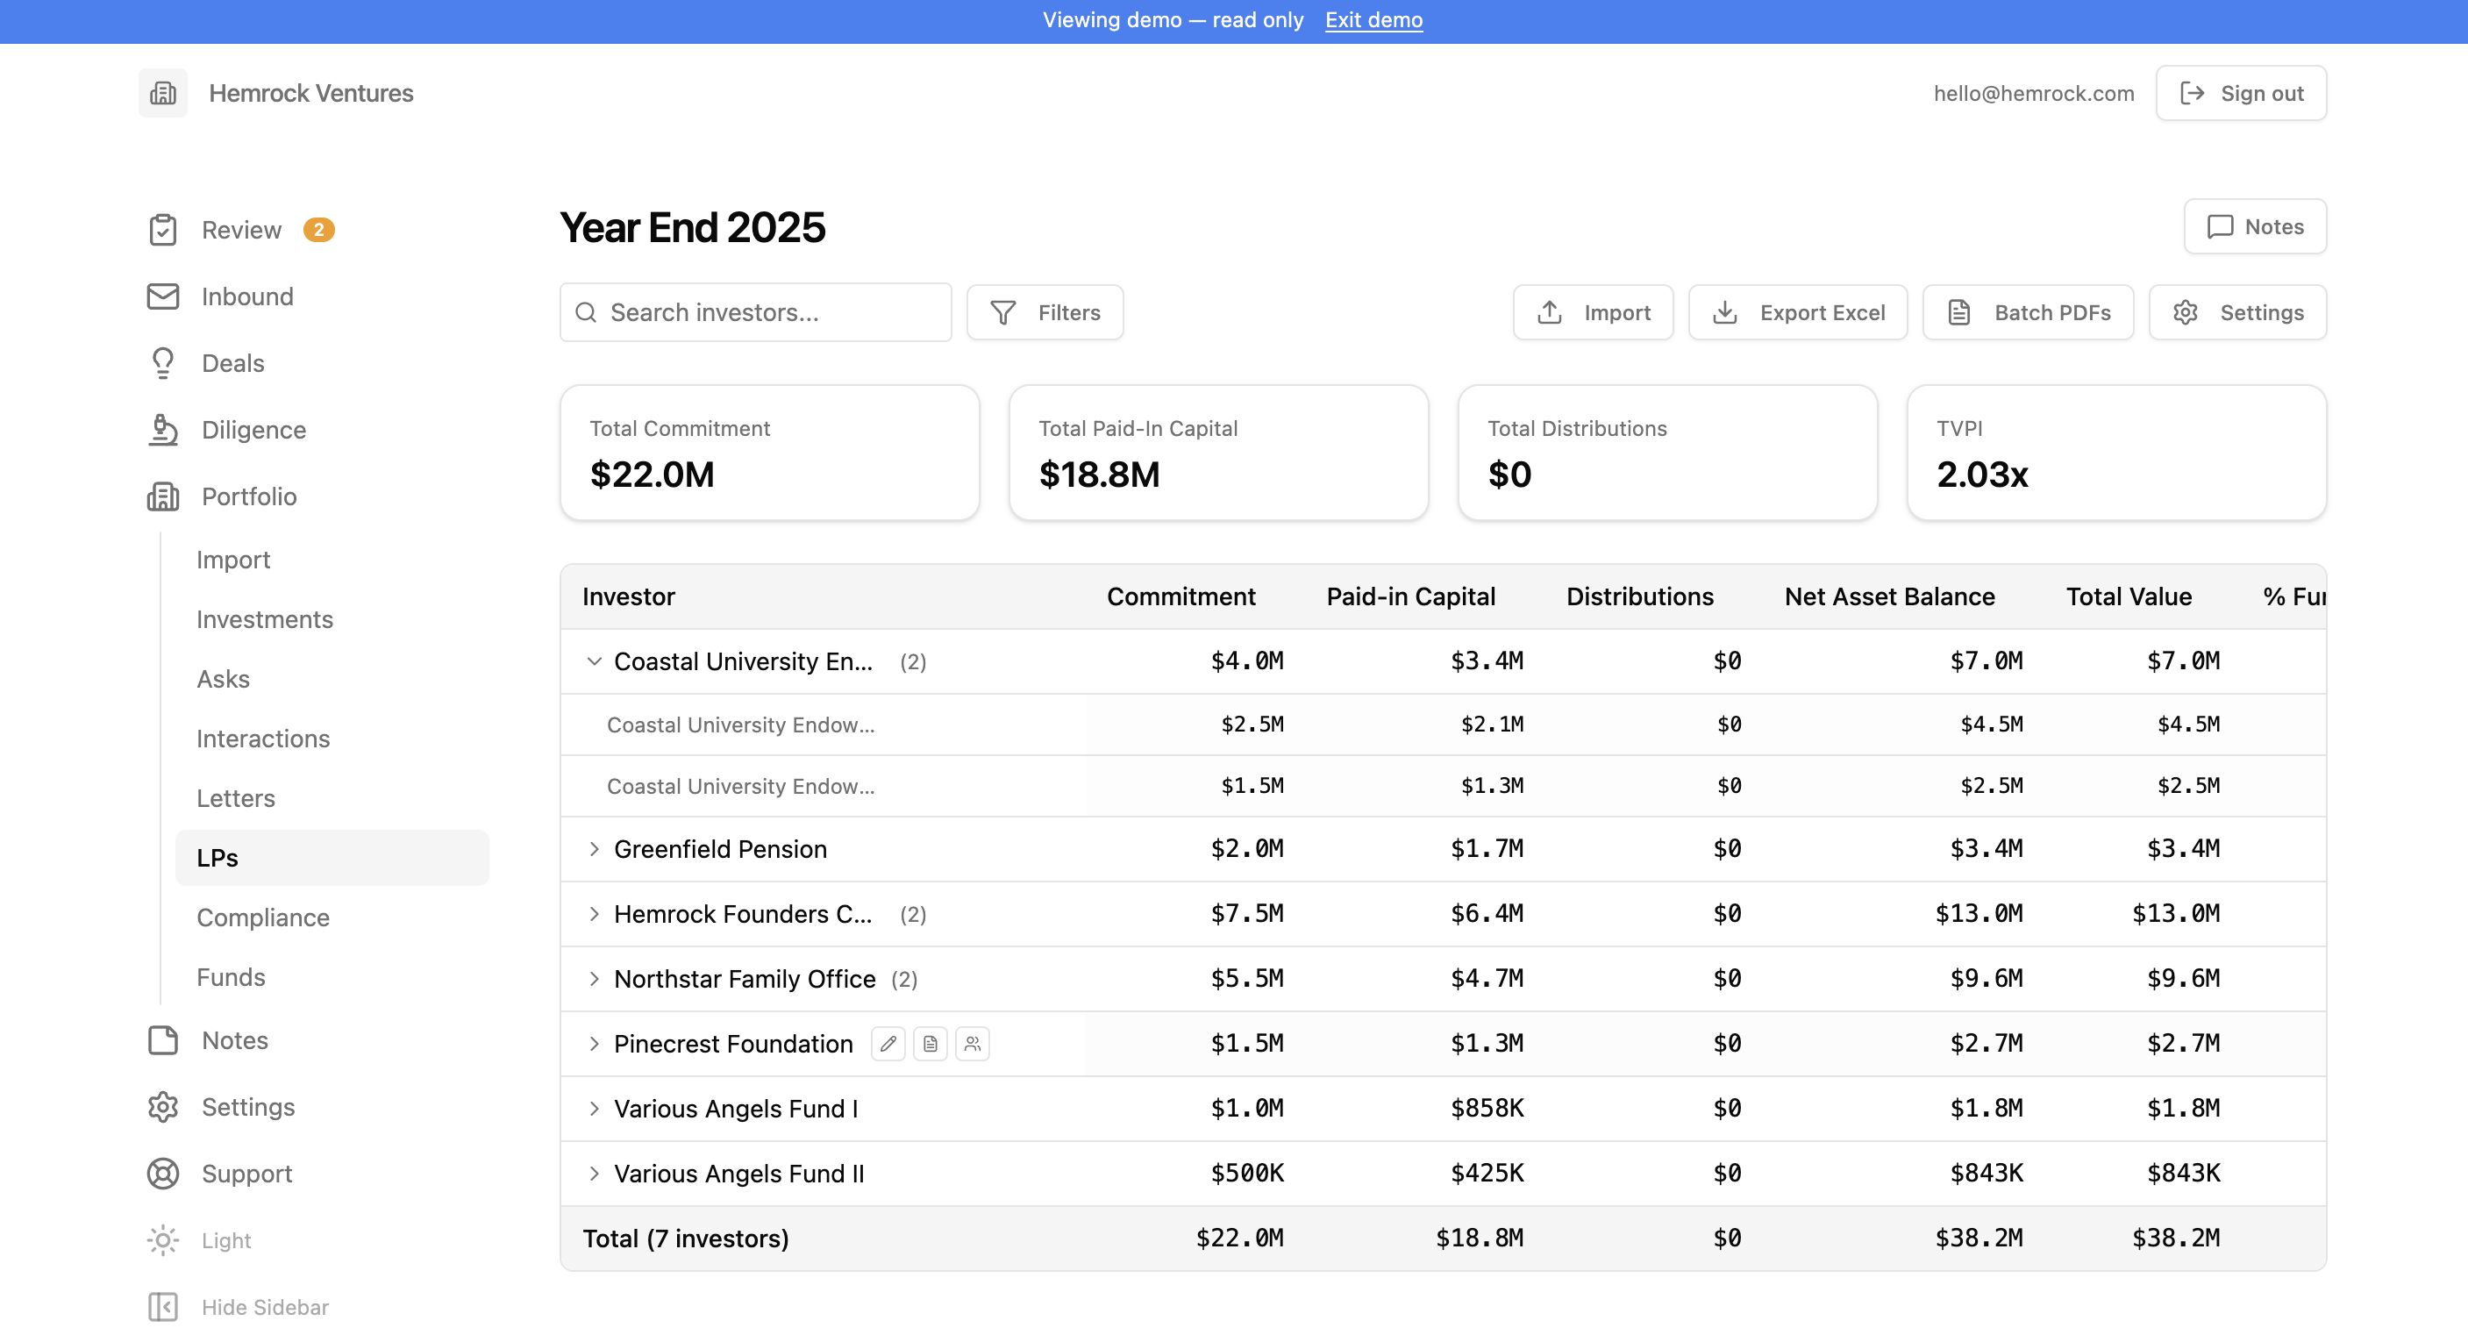This screenshot has height=1335, width=2468.
Task: Click the people icon on Pinecrest Foundation row
Action: (973, 1044)
